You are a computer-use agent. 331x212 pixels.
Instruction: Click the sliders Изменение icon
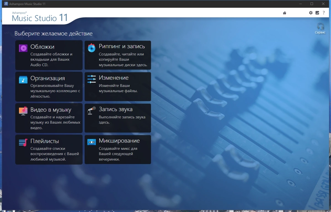pos(92,79)
